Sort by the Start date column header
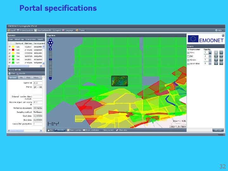The image size is (228, 171). click(x=28, y=43)
